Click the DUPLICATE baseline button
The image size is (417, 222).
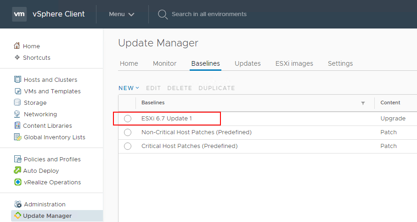tap(217, 88)
